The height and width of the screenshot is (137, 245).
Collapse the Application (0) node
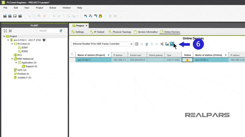[16, 63]
